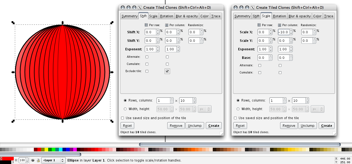Image resolution: width=352 pixels, height=164 pixels.
Task: Click the right-middle scale handle of the ellipse
Action: click(x=112, y=72)
